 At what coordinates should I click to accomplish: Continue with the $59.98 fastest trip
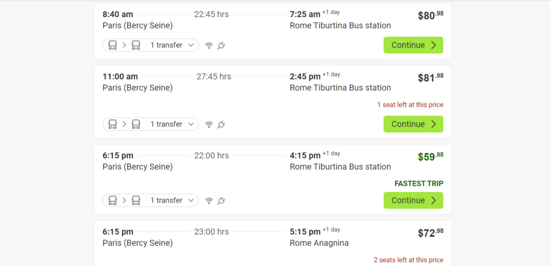pos(413,201)
